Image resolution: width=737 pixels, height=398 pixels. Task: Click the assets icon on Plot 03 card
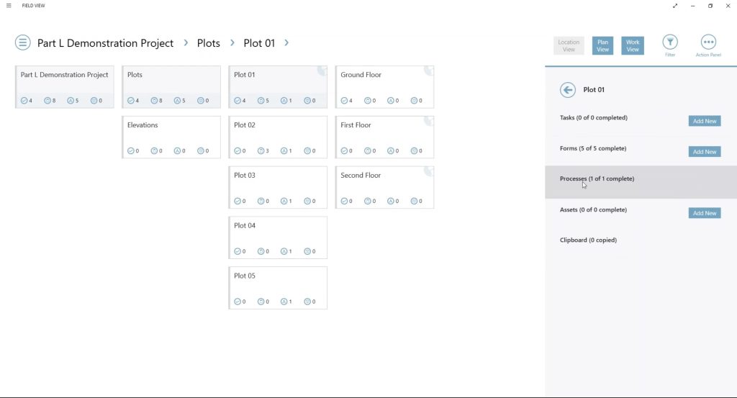284,202
